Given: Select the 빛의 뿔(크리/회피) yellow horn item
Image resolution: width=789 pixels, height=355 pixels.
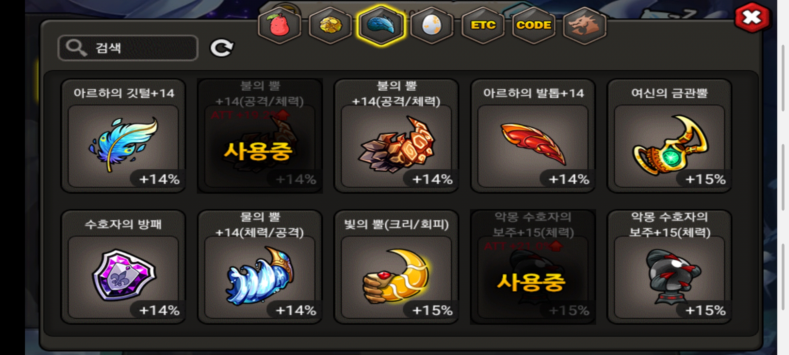Looking at the screenshot, I should click(396, 267).
